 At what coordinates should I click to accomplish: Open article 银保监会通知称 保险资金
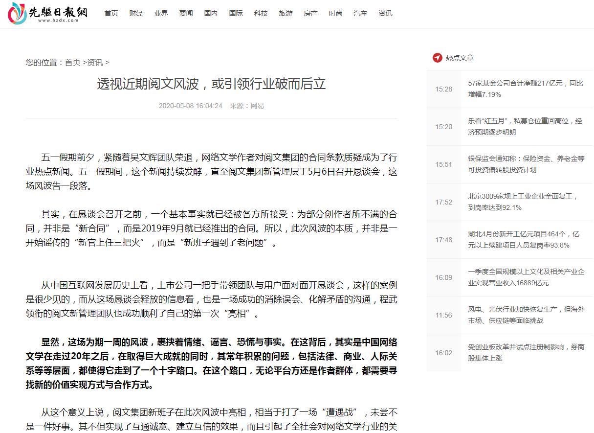point(526,164)
